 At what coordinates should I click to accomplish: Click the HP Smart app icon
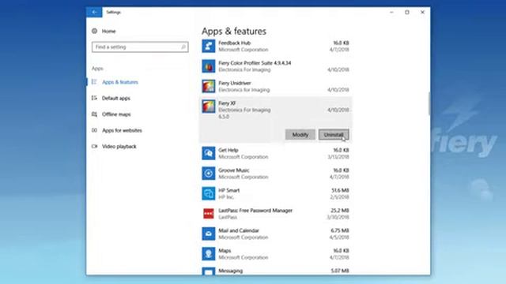click(x=209, y=193)
